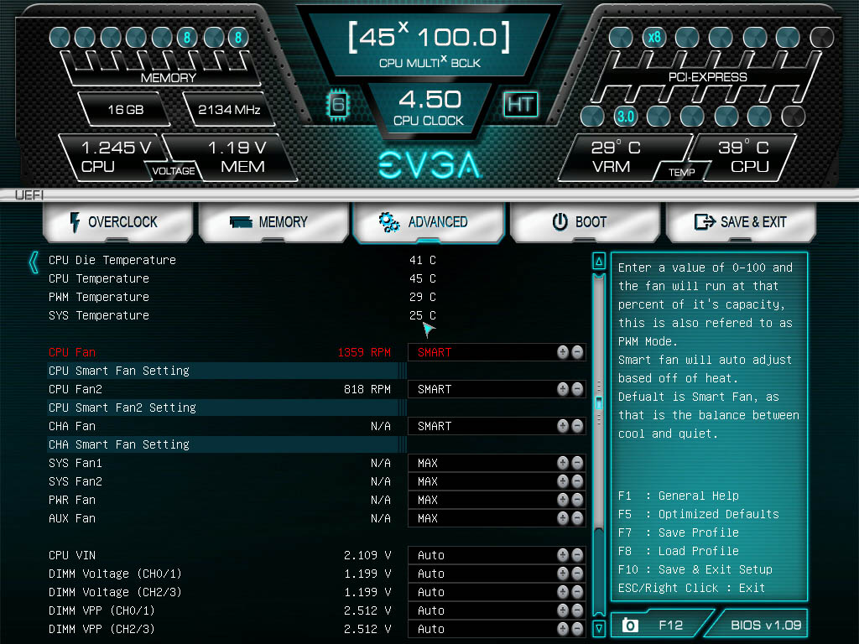Click minus on the SYS Fan1 row

click(577, 463)
